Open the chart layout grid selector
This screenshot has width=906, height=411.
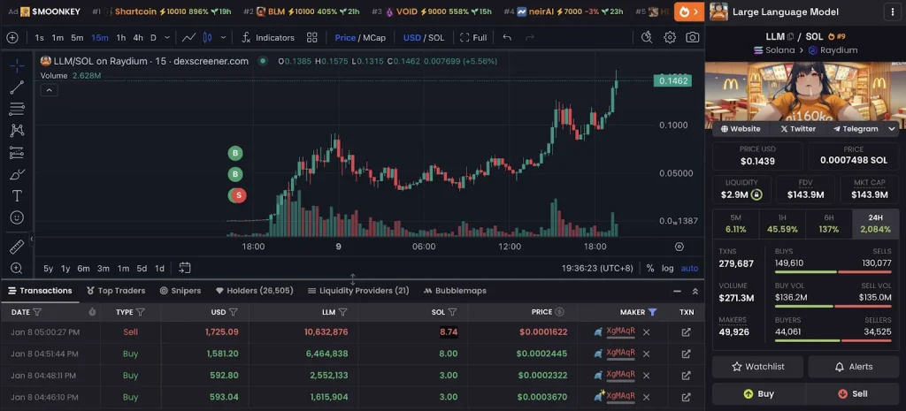click(312, 37)
